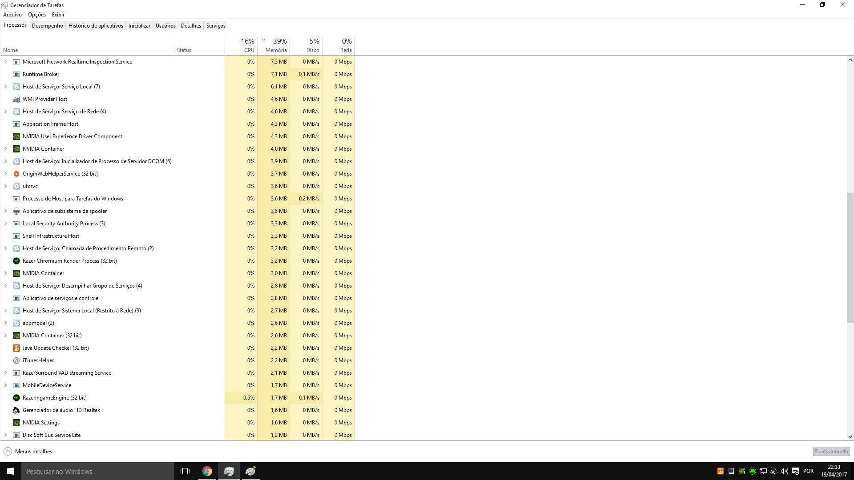This screenshot has height=480, width=854.
Task: Click the WMI Provider Host icon
Action: click(16, 99)
